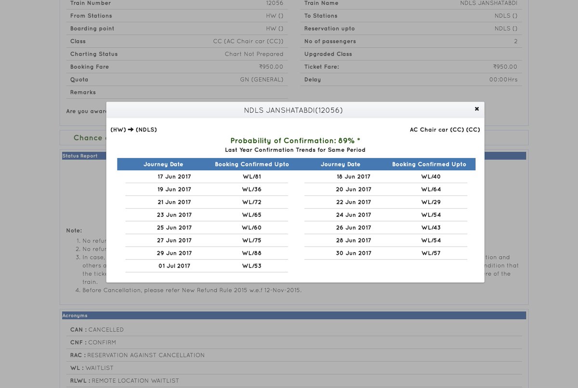Click the WL/40 table cell
578x388 pixels.
point(431,176)
